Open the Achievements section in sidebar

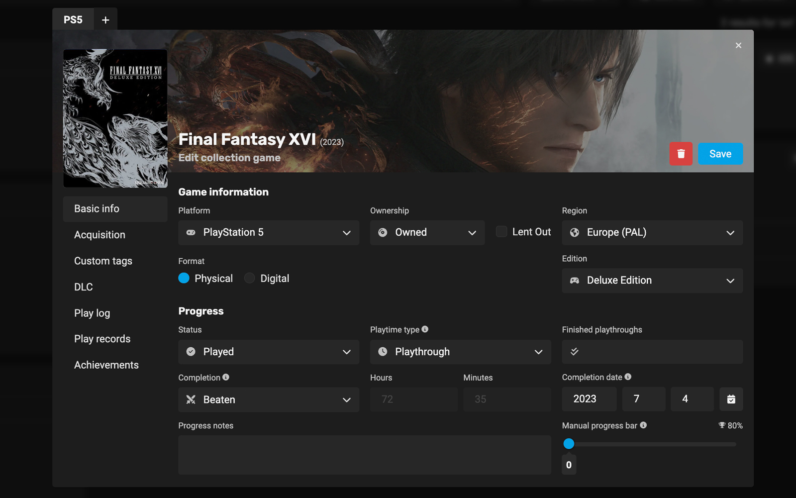pyautogui.click(x=106, y=365)
